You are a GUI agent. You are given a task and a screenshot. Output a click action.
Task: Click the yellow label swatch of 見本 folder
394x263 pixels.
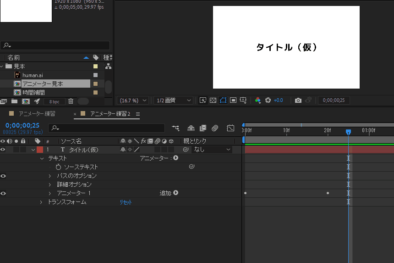95,67
